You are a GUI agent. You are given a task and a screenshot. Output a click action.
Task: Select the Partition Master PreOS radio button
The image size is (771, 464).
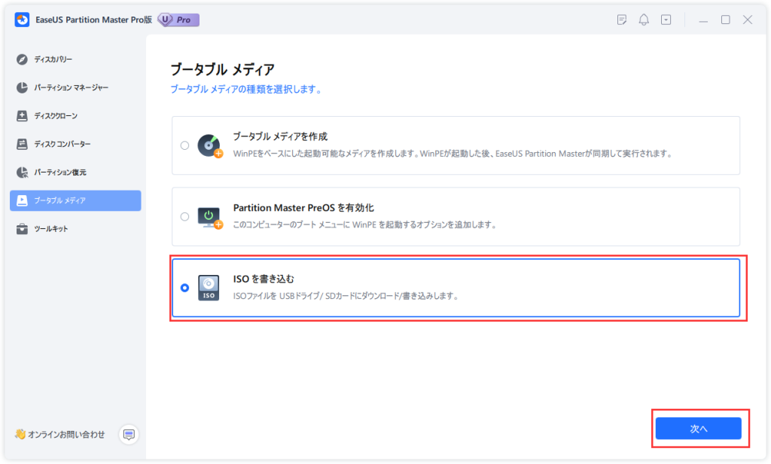click(184, 217)
